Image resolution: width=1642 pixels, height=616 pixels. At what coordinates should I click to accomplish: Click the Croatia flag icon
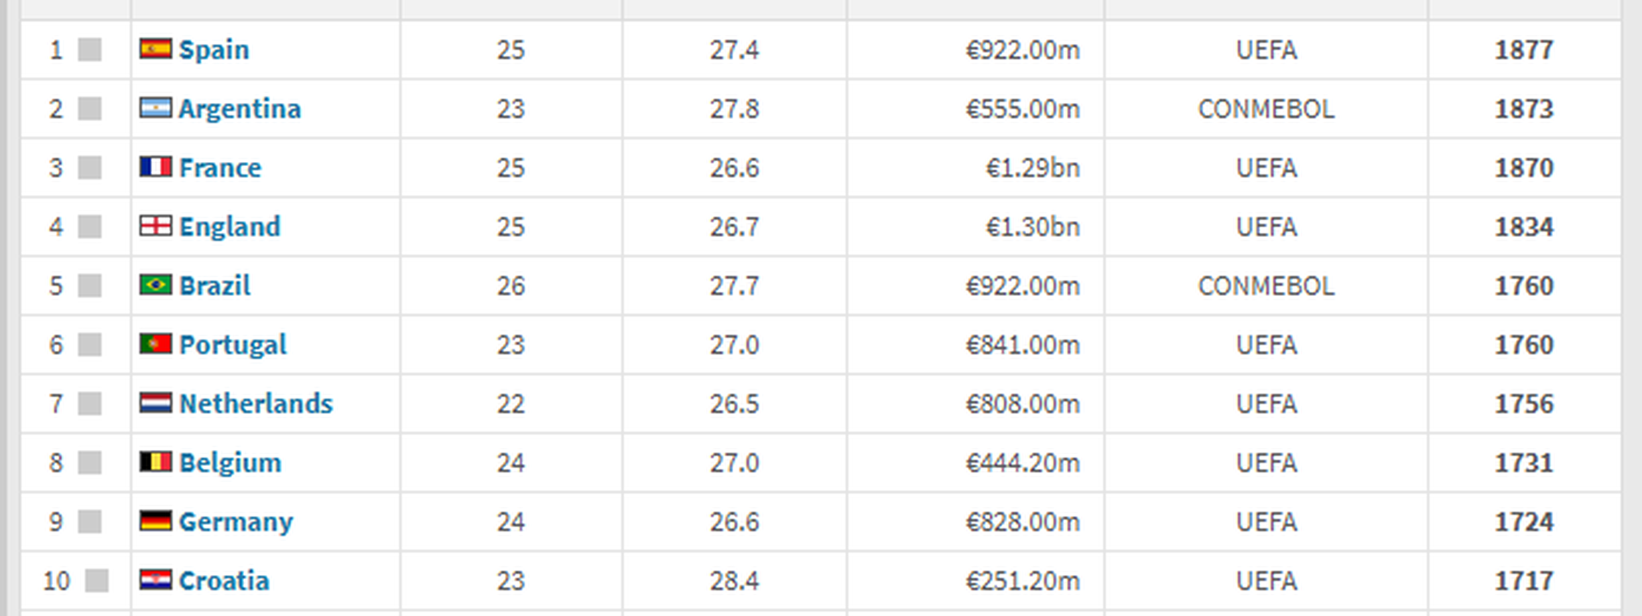(x=155, y=580)
